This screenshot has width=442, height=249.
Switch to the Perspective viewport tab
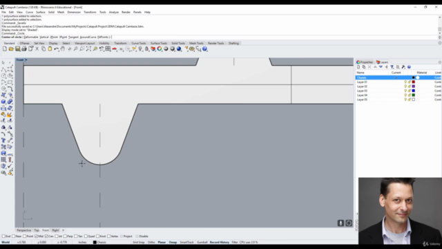[24, 230]
